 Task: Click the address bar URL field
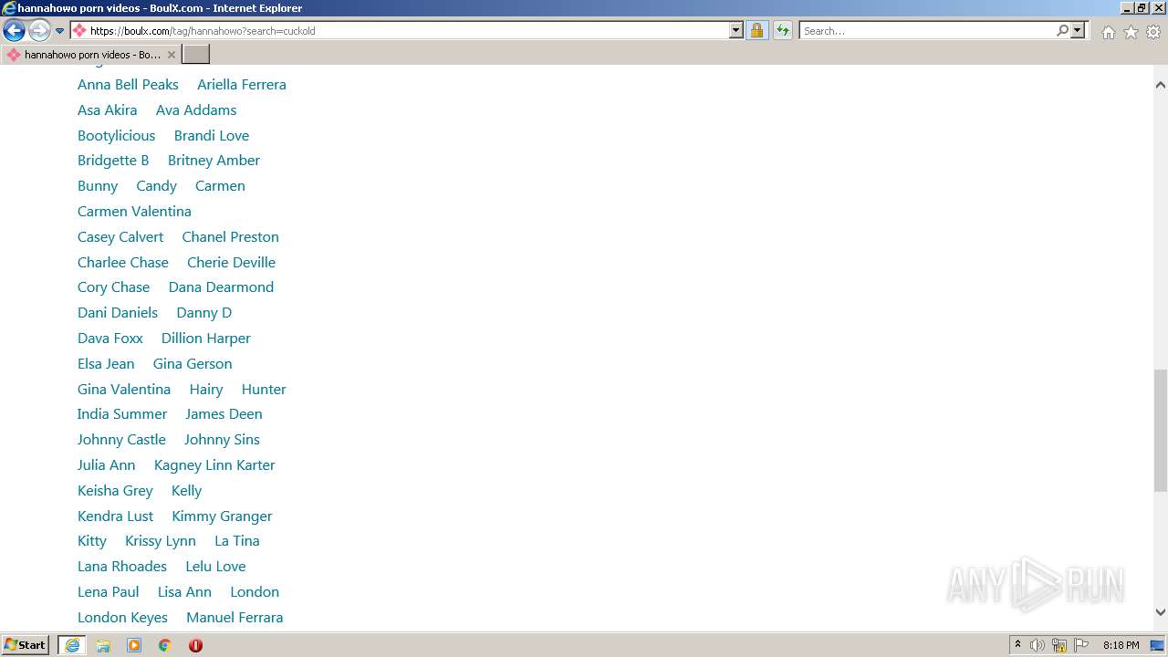pos(400,30)
